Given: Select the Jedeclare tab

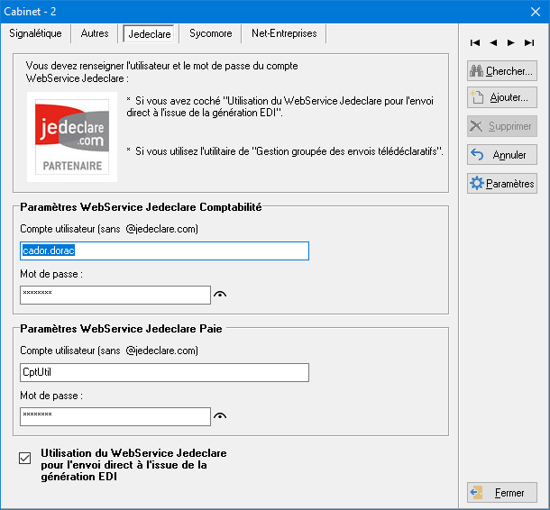Looking at the screenshot, I should 149,33.
